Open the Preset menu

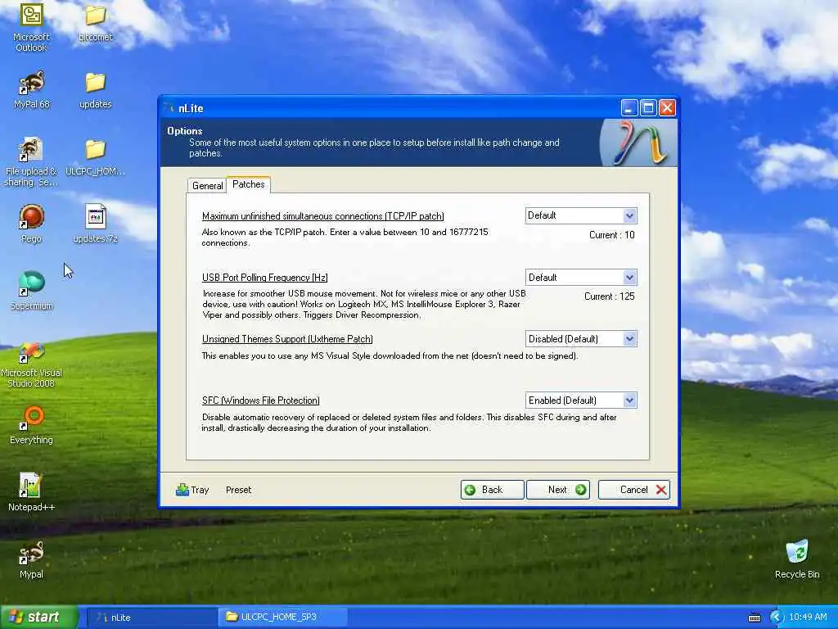[238, 490]
